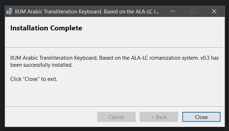229x131 pixels.
Task: Click the 'Click "Close" to exit.' instruction
Action: pos(34,79)
